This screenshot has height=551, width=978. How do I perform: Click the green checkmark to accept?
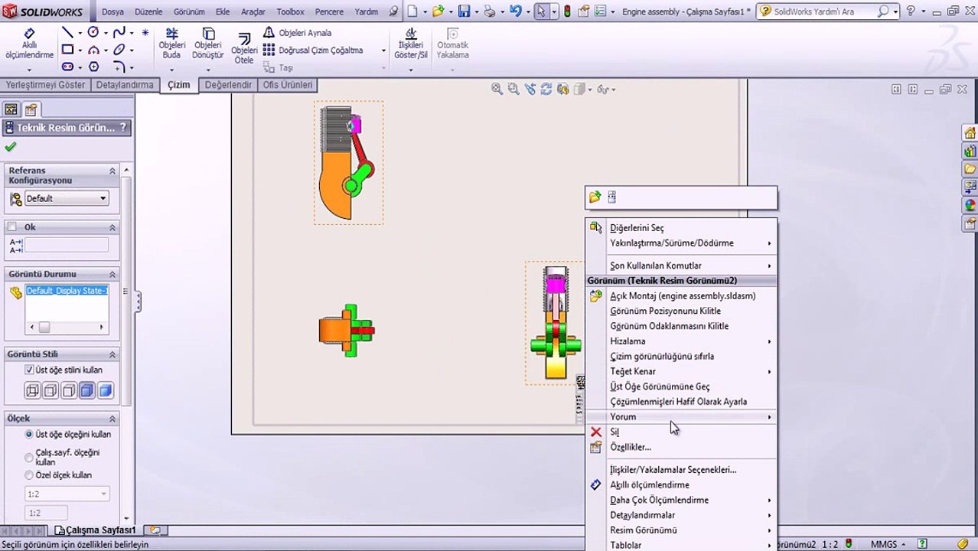click(x=10, y=147)
